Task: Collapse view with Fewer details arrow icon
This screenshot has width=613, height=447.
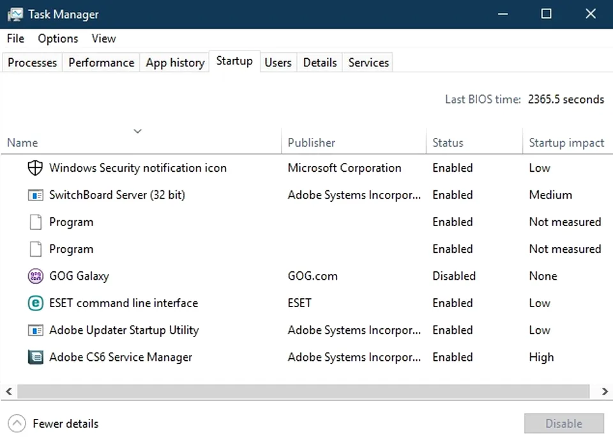Action: pos(17,423)
